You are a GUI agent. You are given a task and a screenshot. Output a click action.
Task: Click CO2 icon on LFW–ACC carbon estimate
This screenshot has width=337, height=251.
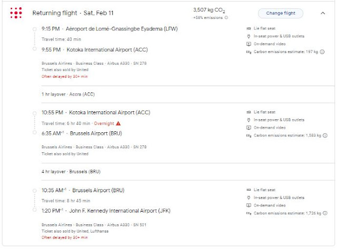[249, 52]
